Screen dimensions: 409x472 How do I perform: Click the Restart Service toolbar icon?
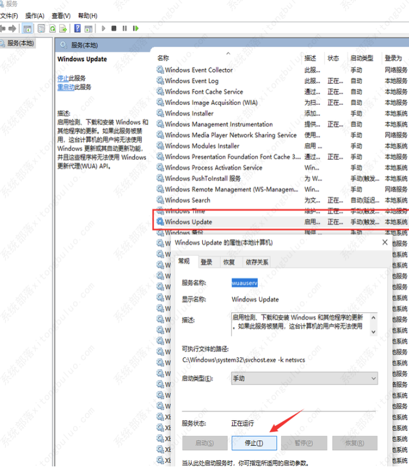(x=136, y=28)
